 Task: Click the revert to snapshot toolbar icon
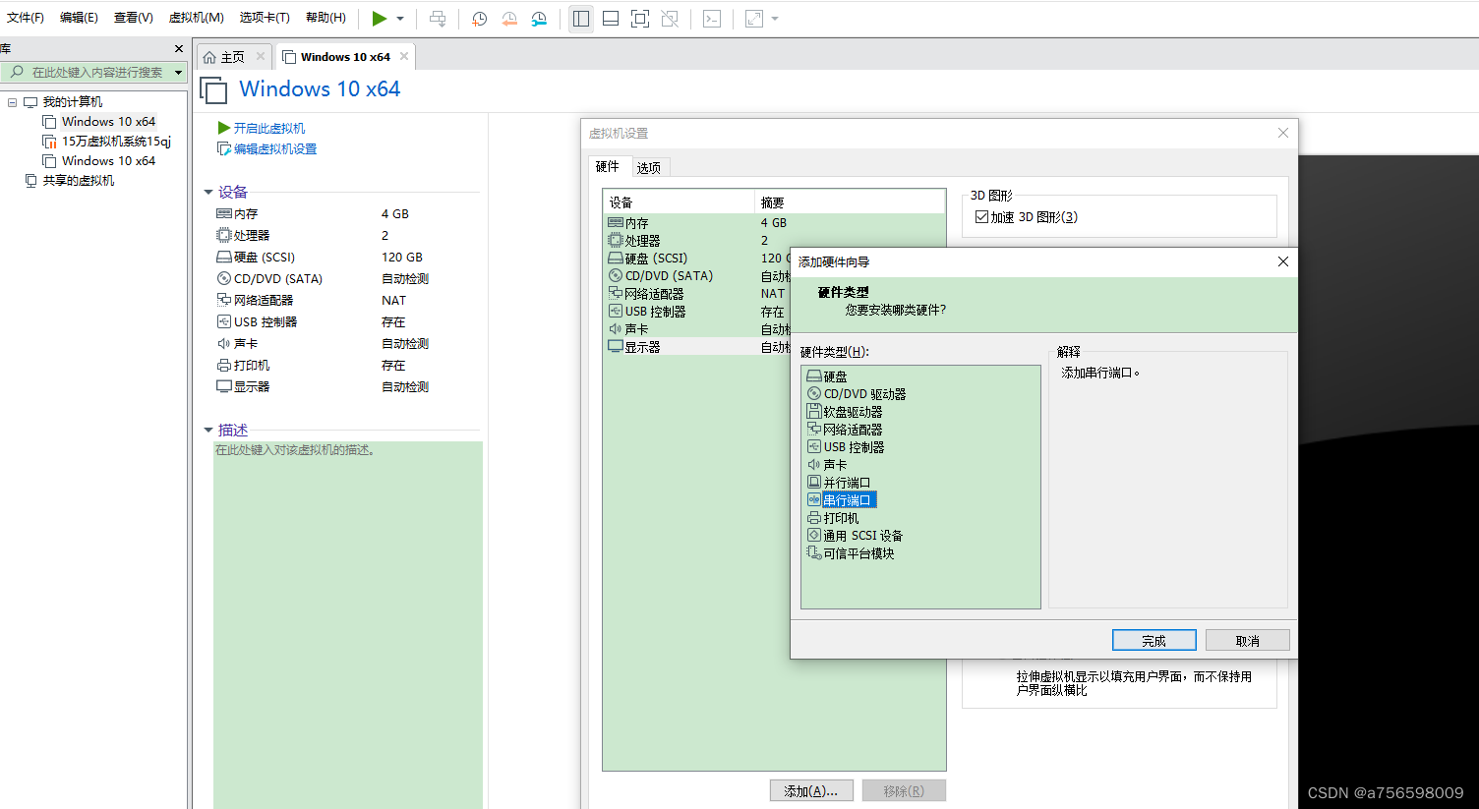click(509, 19)
